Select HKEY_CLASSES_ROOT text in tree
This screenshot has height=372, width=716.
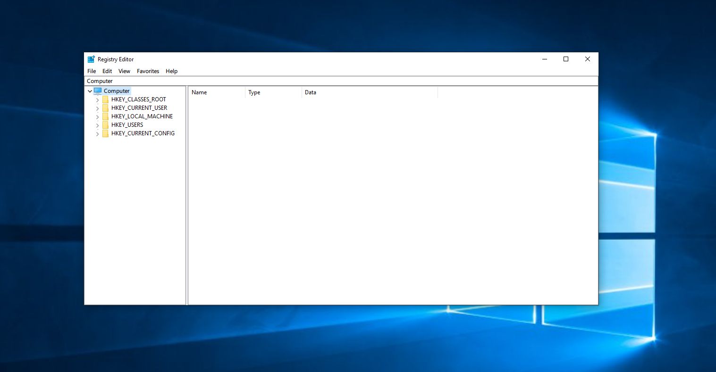(x=139, y=99)
